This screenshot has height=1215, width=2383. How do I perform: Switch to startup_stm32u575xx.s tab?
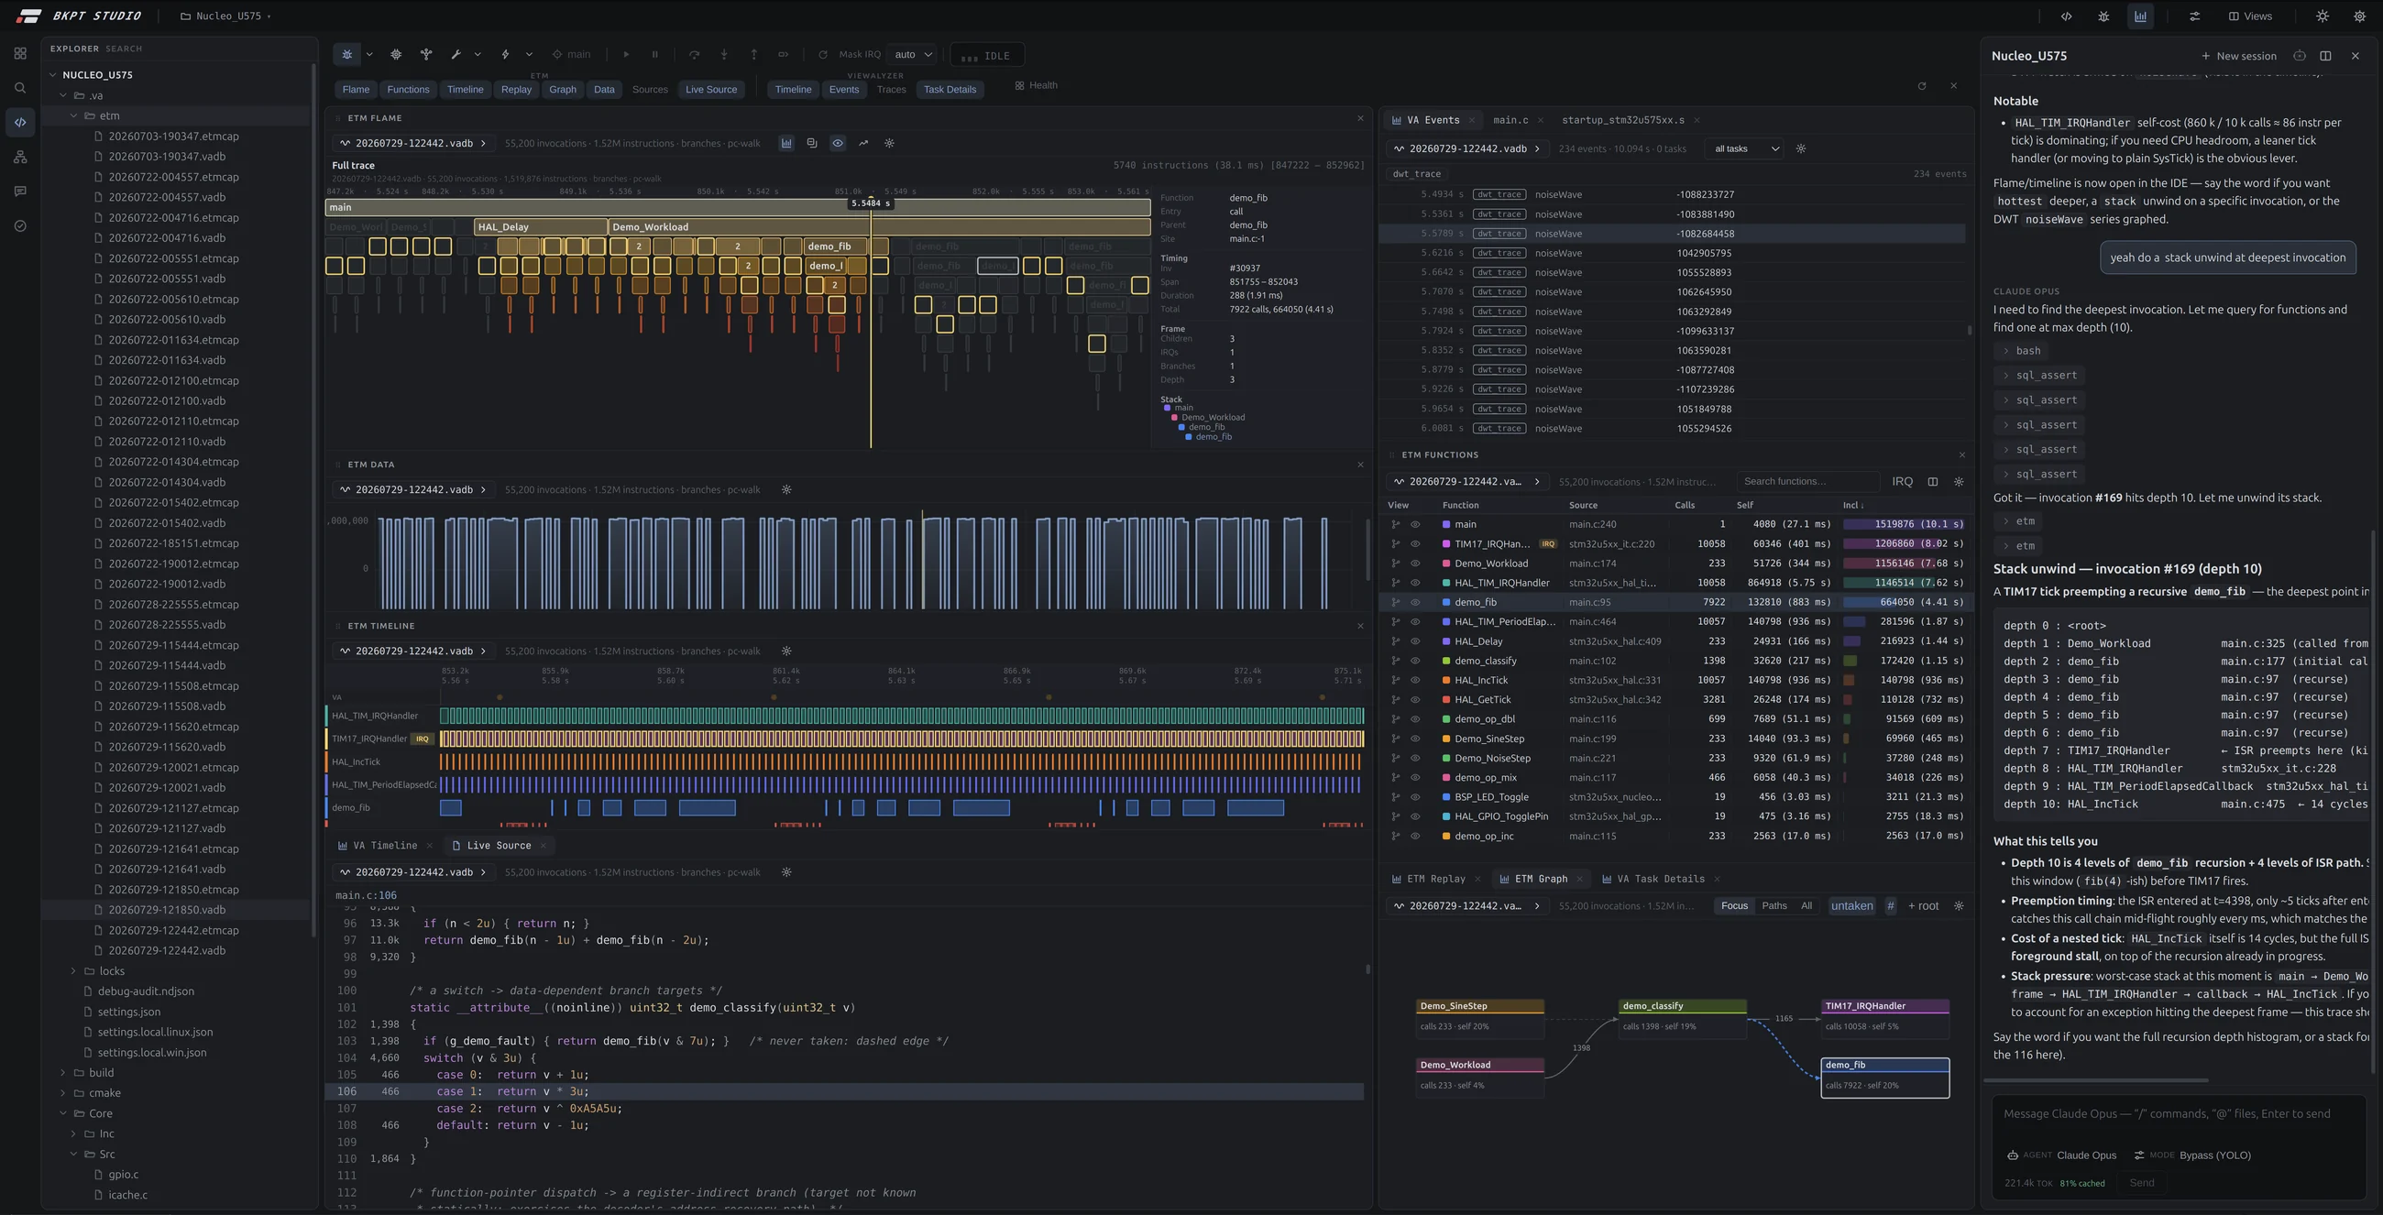coord(1622,120)
